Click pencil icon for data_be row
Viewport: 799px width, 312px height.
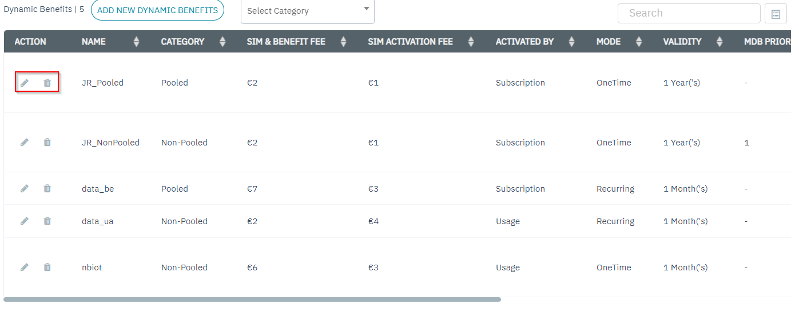[25, 189]
